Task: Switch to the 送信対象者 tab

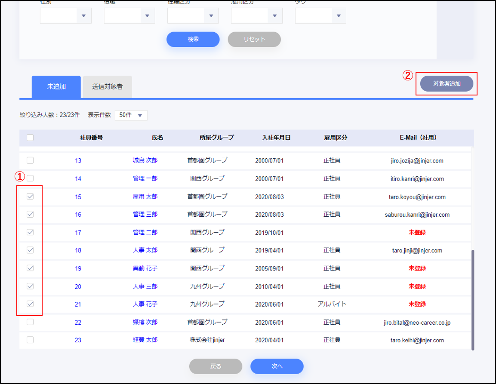Action: click(x=107, y=87)
